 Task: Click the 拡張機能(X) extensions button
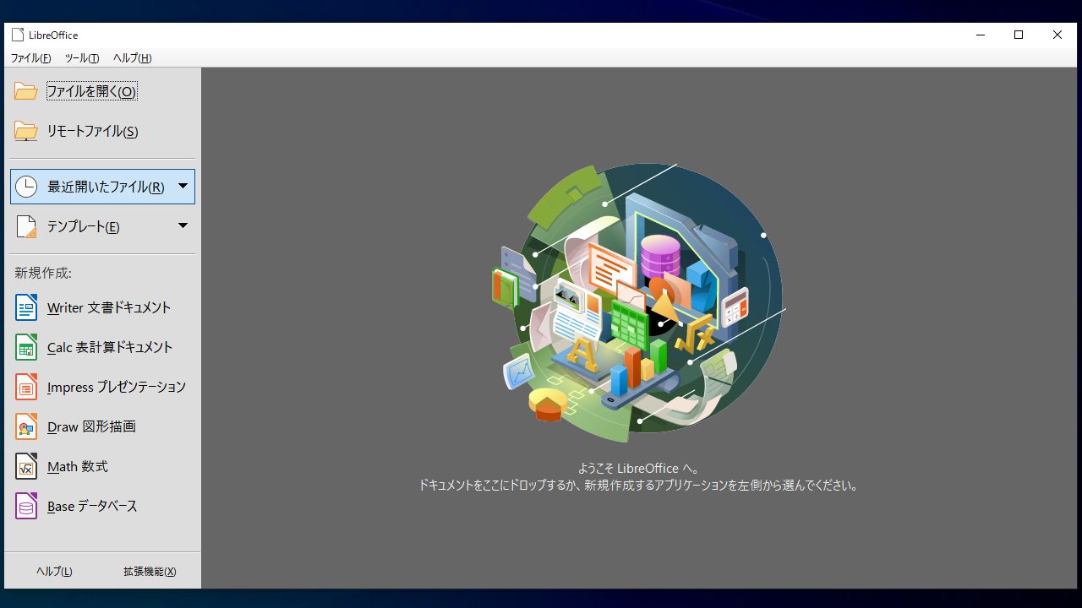tap(150, 572)
